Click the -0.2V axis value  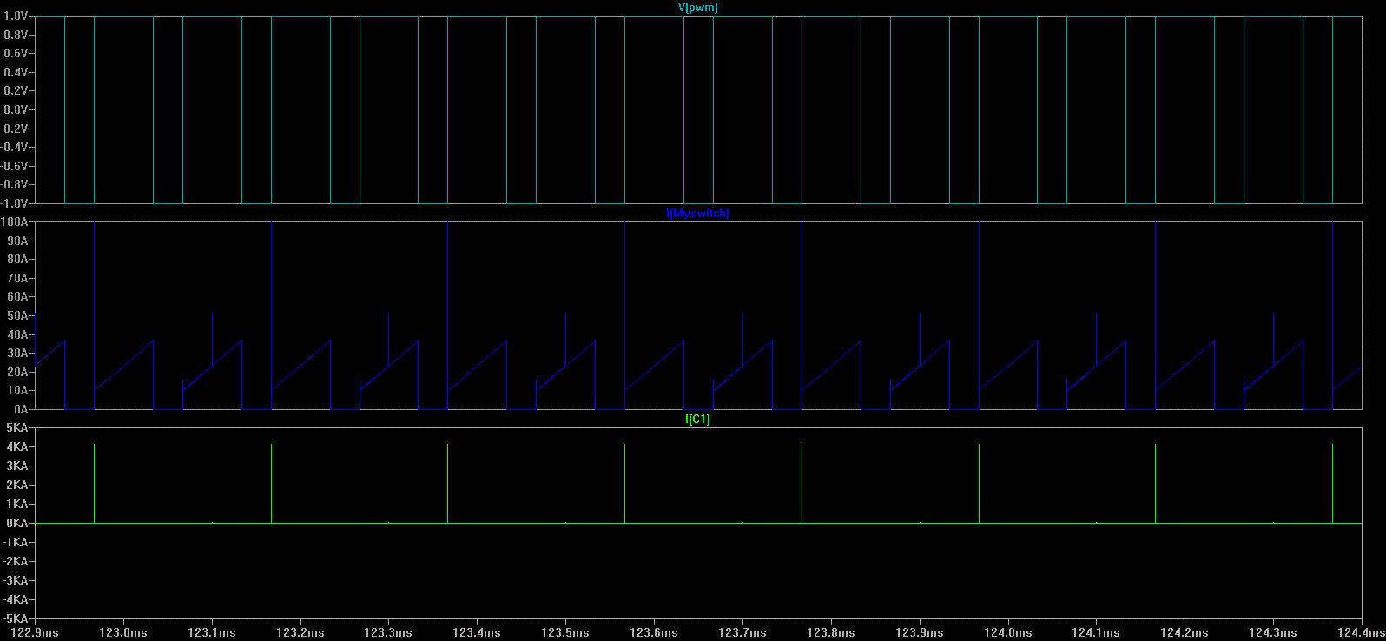pos(13,129)
